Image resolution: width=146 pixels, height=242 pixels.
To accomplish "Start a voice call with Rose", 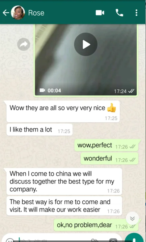I will point(119,13).
